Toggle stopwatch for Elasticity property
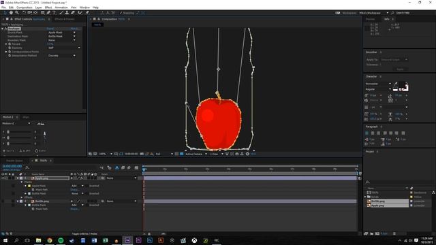The height and width of the screenshot is (245, 436). (10, 48)
